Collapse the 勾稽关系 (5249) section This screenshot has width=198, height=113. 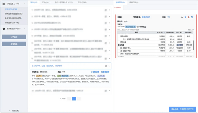point(25,4)
